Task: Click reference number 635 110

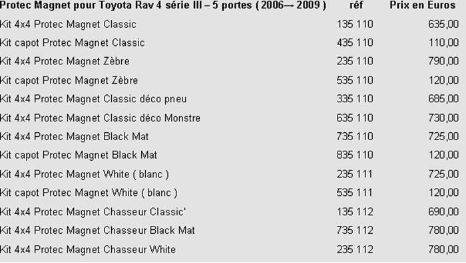Action: coord(355,118)
